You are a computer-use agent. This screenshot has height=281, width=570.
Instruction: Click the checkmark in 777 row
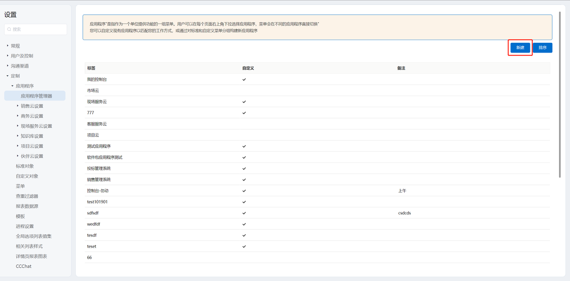click(244, 113)
